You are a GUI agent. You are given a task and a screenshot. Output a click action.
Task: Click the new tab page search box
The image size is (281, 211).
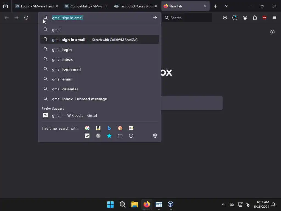click(x=192, y=103)
